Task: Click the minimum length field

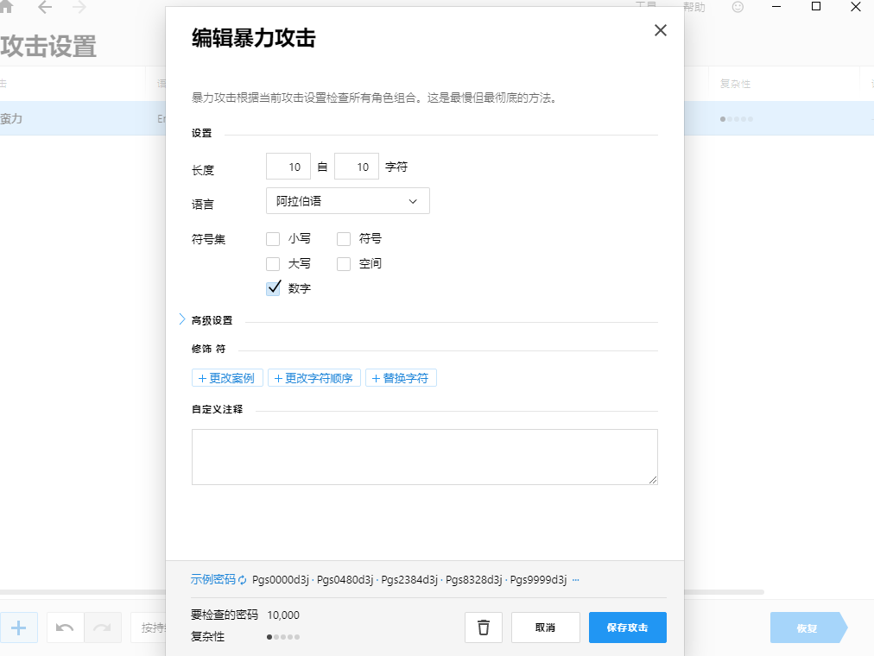Action: (288, 167)
